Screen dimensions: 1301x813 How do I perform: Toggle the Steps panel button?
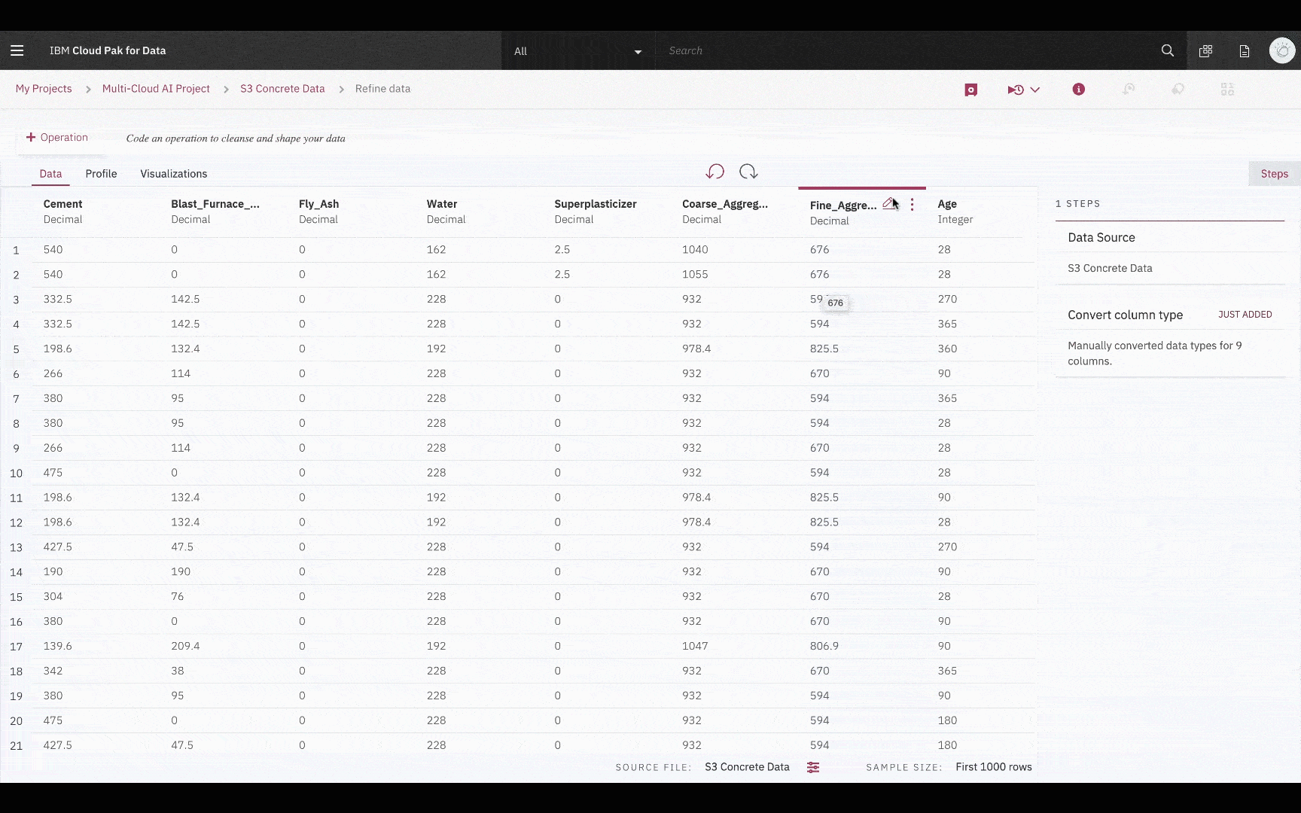[x=1274, y=174]
